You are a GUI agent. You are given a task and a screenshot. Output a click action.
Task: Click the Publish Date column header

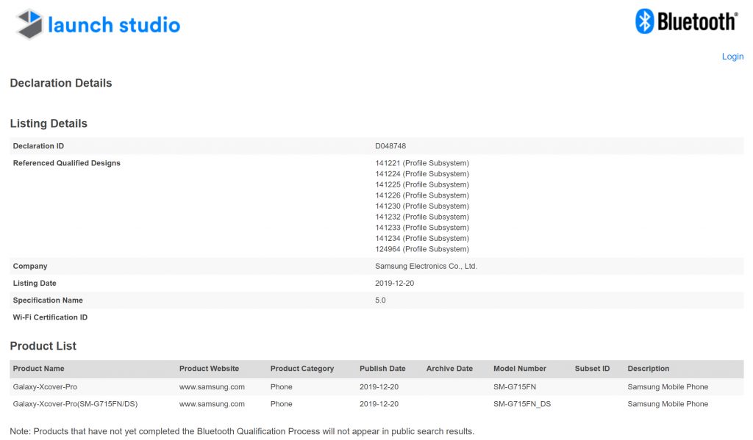click(382, 369)
